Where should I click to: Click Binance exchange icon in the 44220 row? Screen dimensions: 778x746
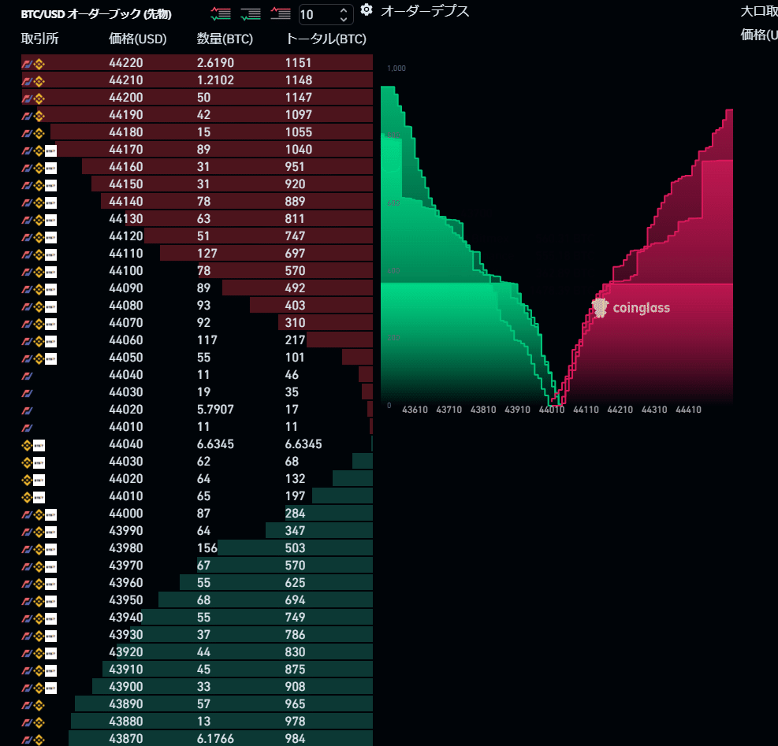[39, 64]
